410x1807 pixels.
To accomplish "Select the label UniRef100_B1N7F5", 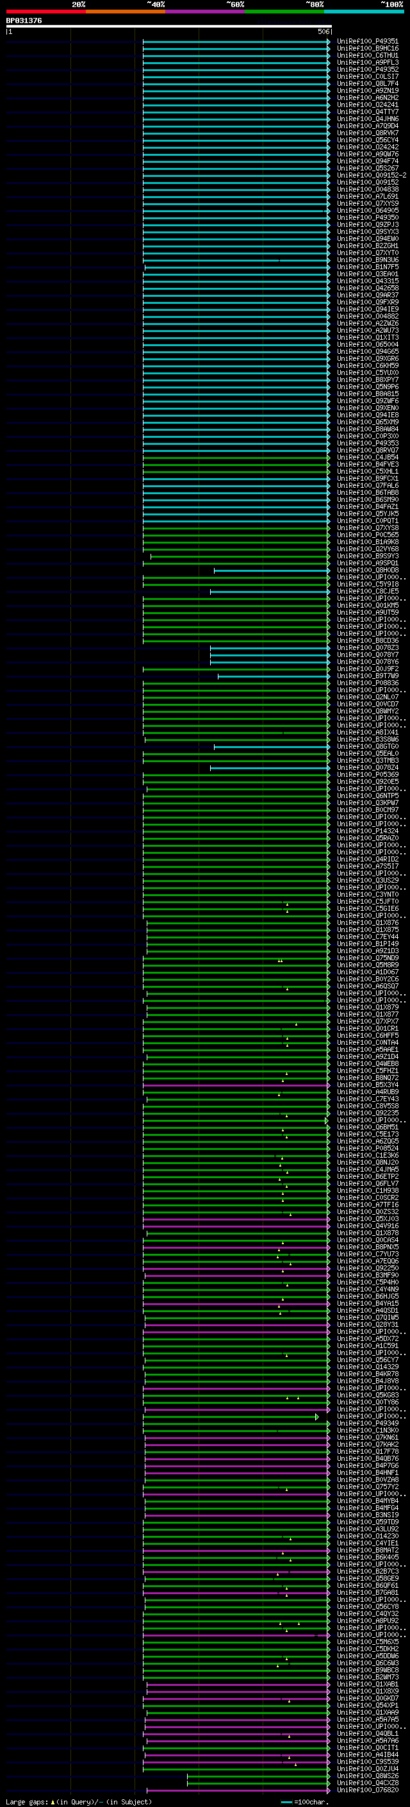I will pyautogui.click(x=367, y=267).
